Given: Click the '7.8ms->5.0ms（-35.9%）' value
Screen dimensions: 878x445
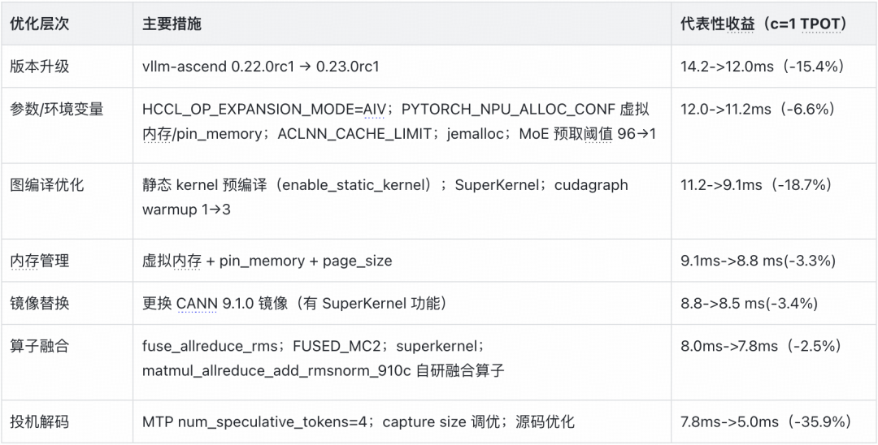Looking at the screenshot, I should tap(766, 422).
